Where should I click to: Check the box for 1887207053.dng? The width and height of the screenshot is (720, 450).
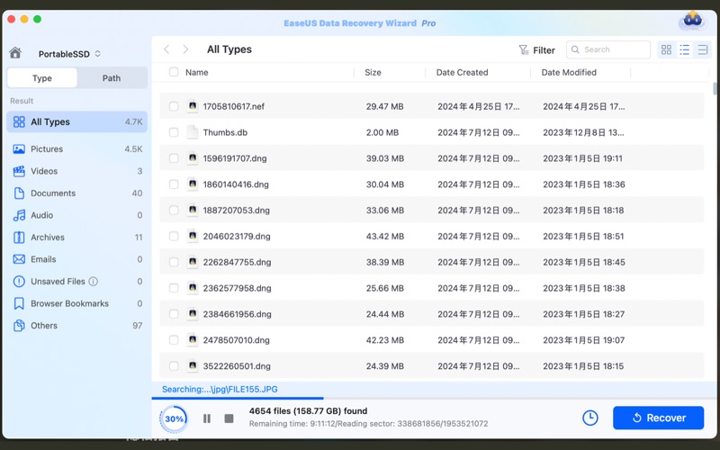(x=174, y=211)
